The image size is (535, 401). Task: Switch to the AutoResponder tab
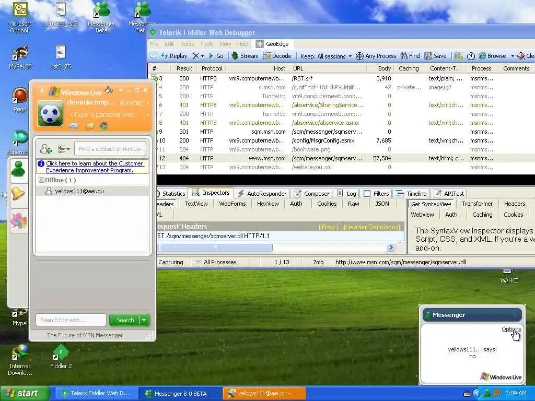(x=262, y=194)
